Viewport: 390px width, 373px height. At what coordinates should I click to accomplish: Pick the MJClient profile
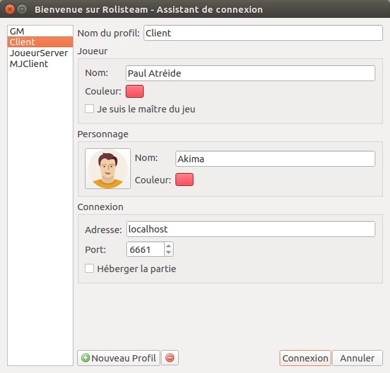tap(29, 64)
